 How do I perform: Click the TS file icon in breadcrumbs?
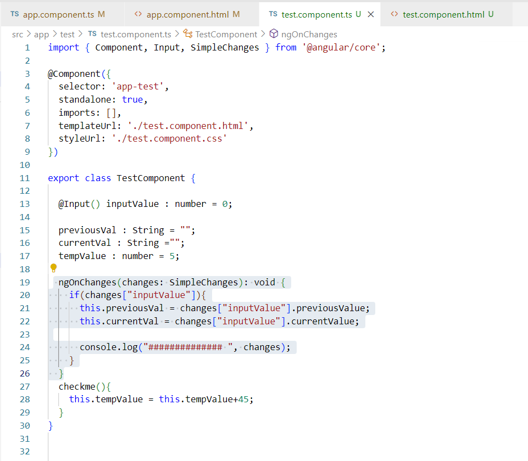(92, 34)
